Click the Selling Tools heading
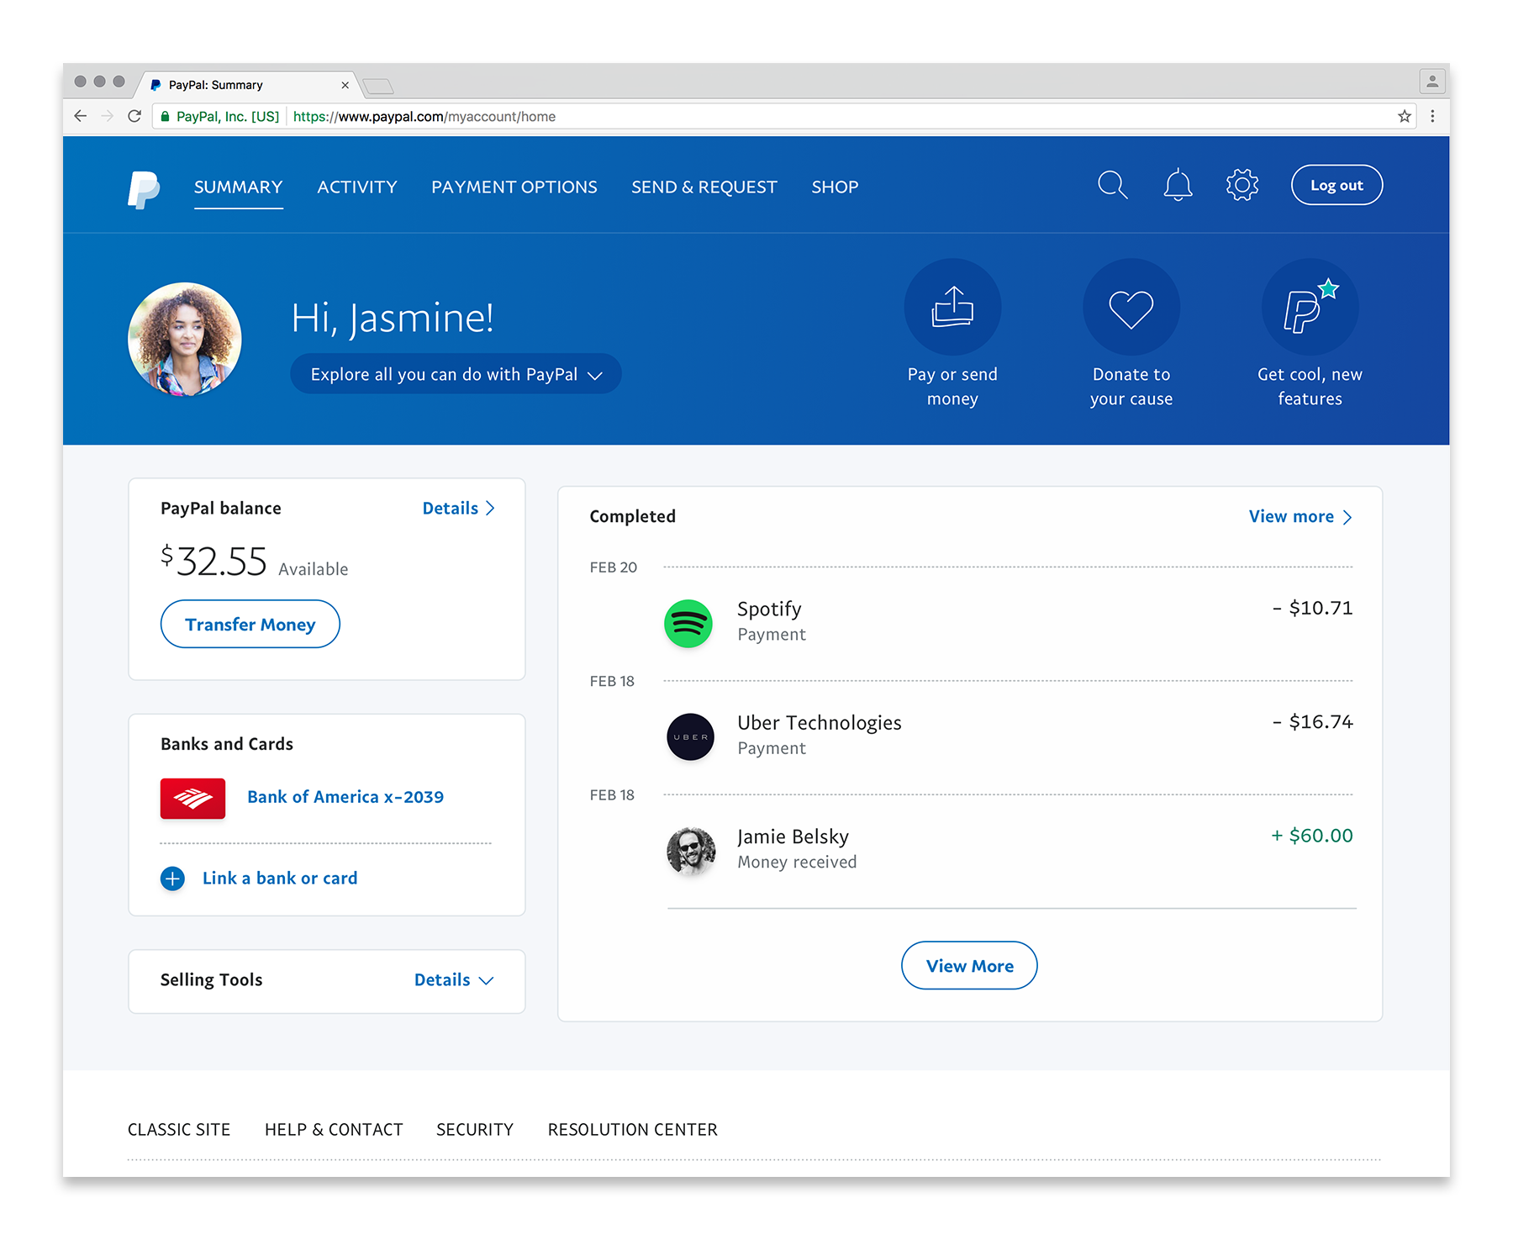 (211, 980)
